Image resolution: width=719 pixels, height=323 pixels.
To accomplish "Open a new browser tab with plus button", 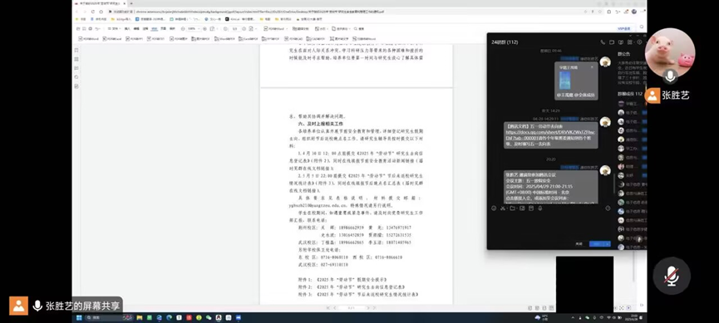I will 131,3.
